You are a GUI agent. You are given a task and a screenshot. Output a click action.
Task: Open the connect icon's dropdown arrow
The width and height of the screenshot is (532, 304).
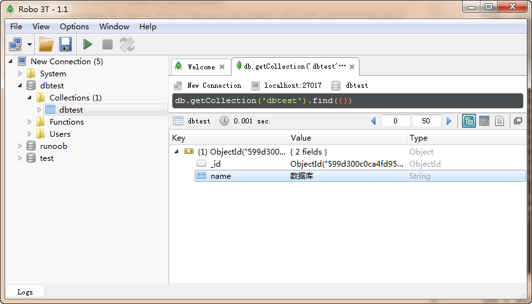tap(29, 45)
